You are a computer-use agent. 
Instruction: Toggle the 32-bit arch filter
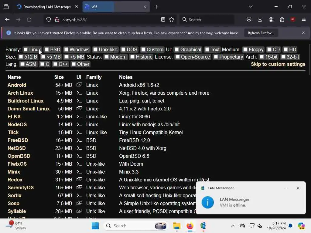point(283,57)
